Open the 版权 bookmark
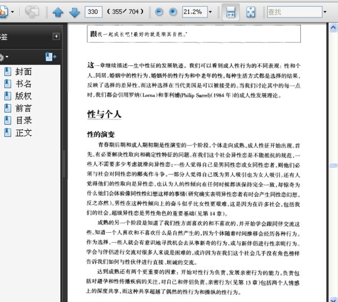 pos(23,96)
